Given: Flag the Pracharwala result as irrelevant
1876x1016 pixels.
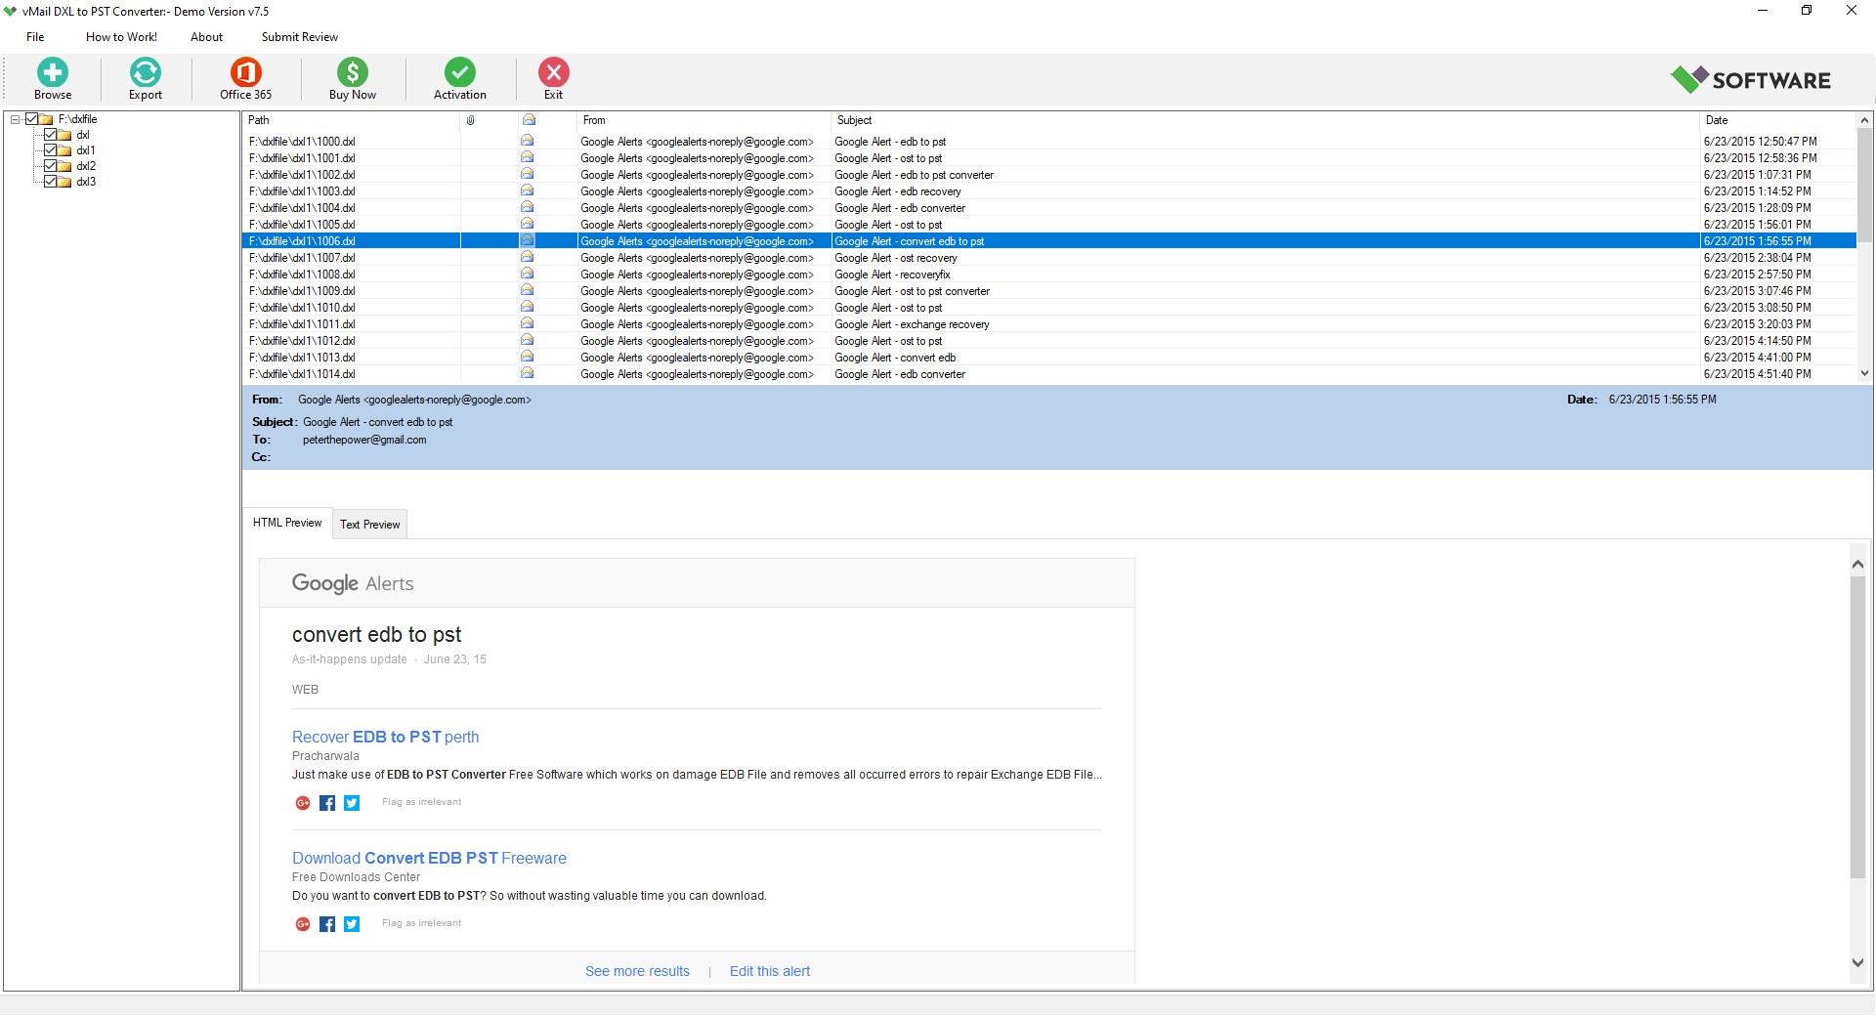Looking at the screenshot, I should coord(421,802).
